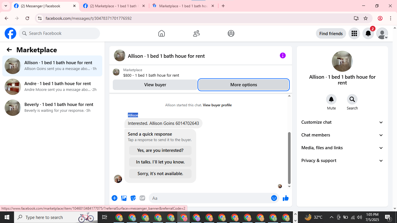Send quick response 'Sorry, it's not available.'
The image size is (397, 223).
coord(160,174)
